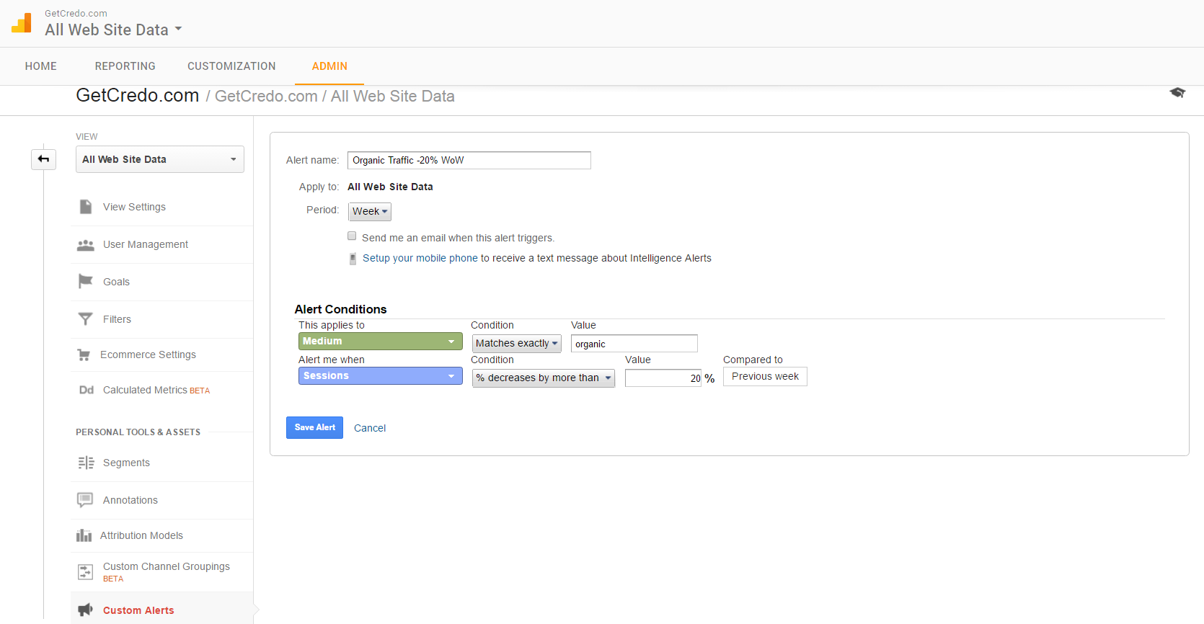1204x624 pixels.
Task: Click the Previous week comparison button
Action: pyautogui.click(x=765, y=376)
